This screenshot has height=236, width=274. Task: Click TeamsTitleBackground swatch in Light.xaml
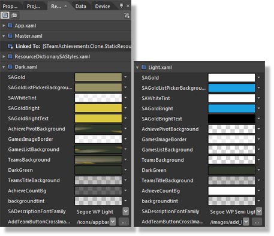[x=231, y=180]
